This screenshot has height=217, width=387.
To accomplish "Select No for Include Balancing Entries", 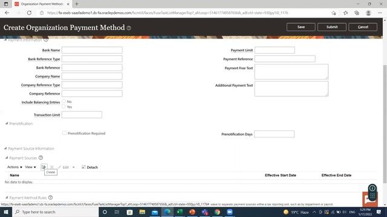I will coord(63,101).
